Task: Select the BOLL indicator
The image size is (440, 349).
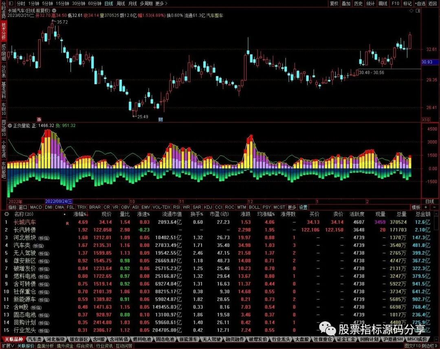Action: tap(254, 207)
